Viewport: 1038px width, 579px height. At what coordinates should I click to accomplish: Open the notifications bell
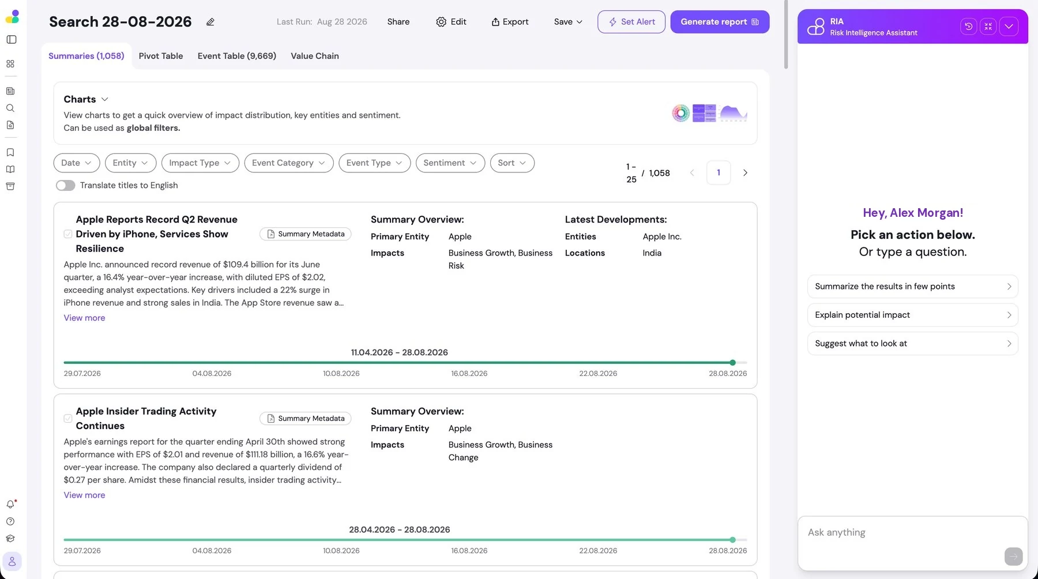10,504
